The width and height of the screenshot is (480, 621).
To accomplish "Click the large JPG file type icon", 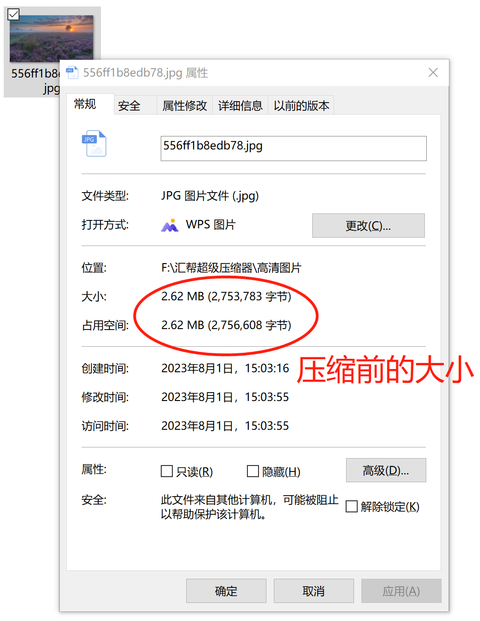I will 94,143.
